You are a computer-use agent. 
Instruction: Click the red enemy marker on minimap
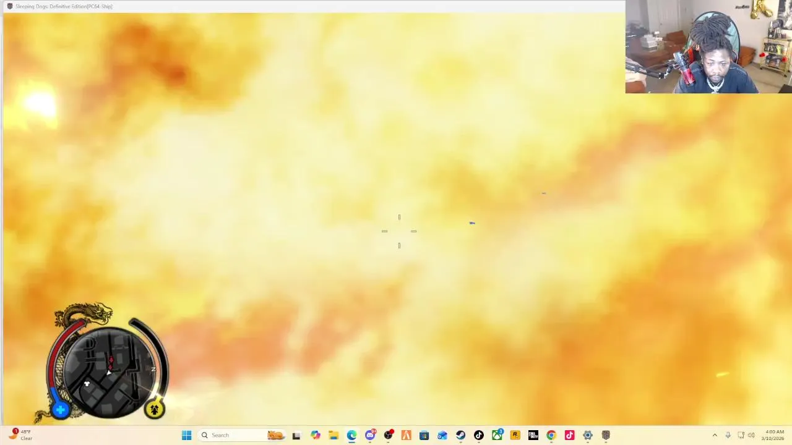[x=111, y=360]
